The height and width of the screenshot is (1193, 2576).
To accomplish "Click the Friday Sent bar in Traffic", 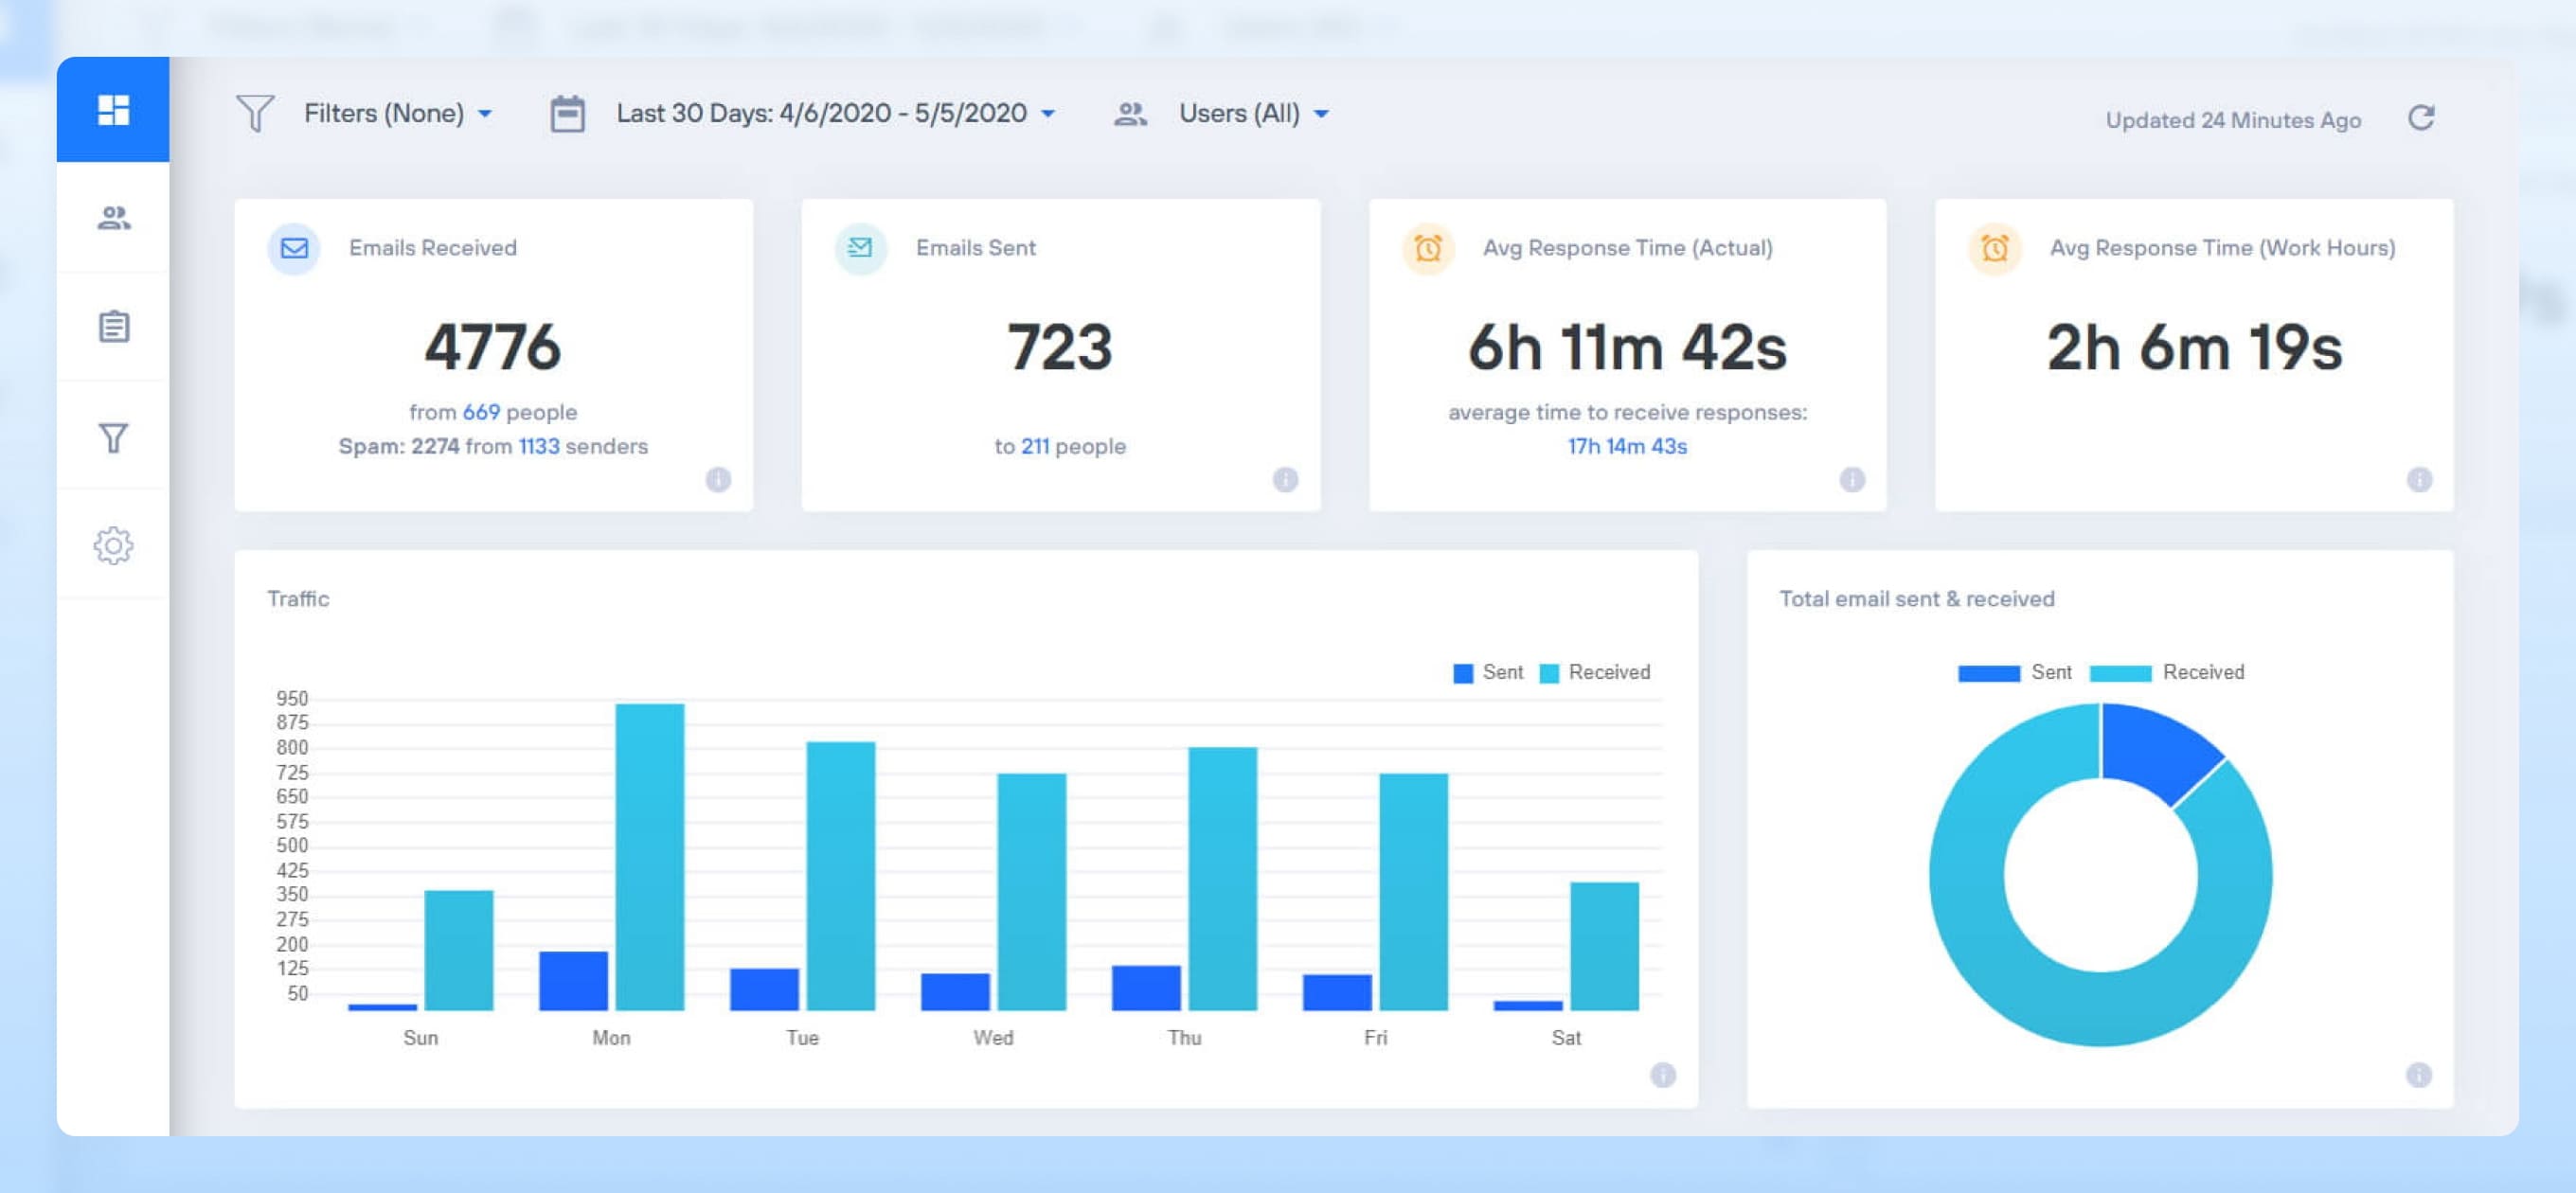I will (1338, 992).
